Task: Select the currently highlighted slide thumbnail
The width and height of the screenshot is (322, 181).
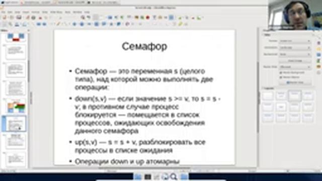Action: [x=16, y=124]
